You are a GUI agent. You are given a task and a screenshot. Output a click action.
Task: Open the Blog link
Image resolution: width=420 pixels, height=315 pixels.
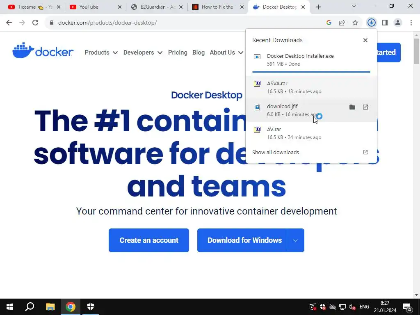point(199,52)
